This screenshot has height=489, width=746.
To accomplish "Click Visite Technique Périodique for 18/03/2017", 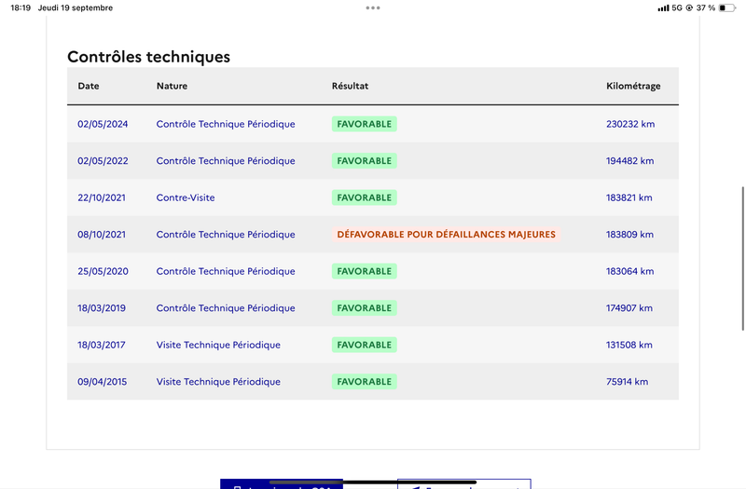I will coord(218,345).
